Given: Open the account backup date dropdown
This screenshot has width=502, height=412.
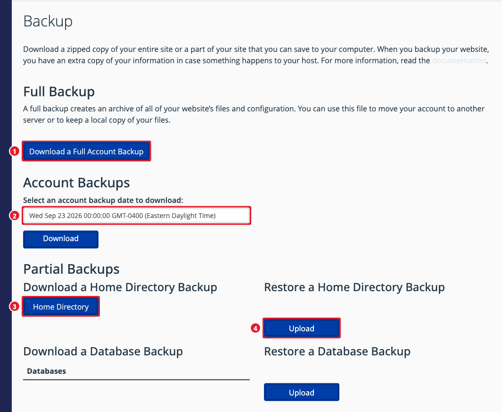Looking at the screenshot, I should [136, 216].
